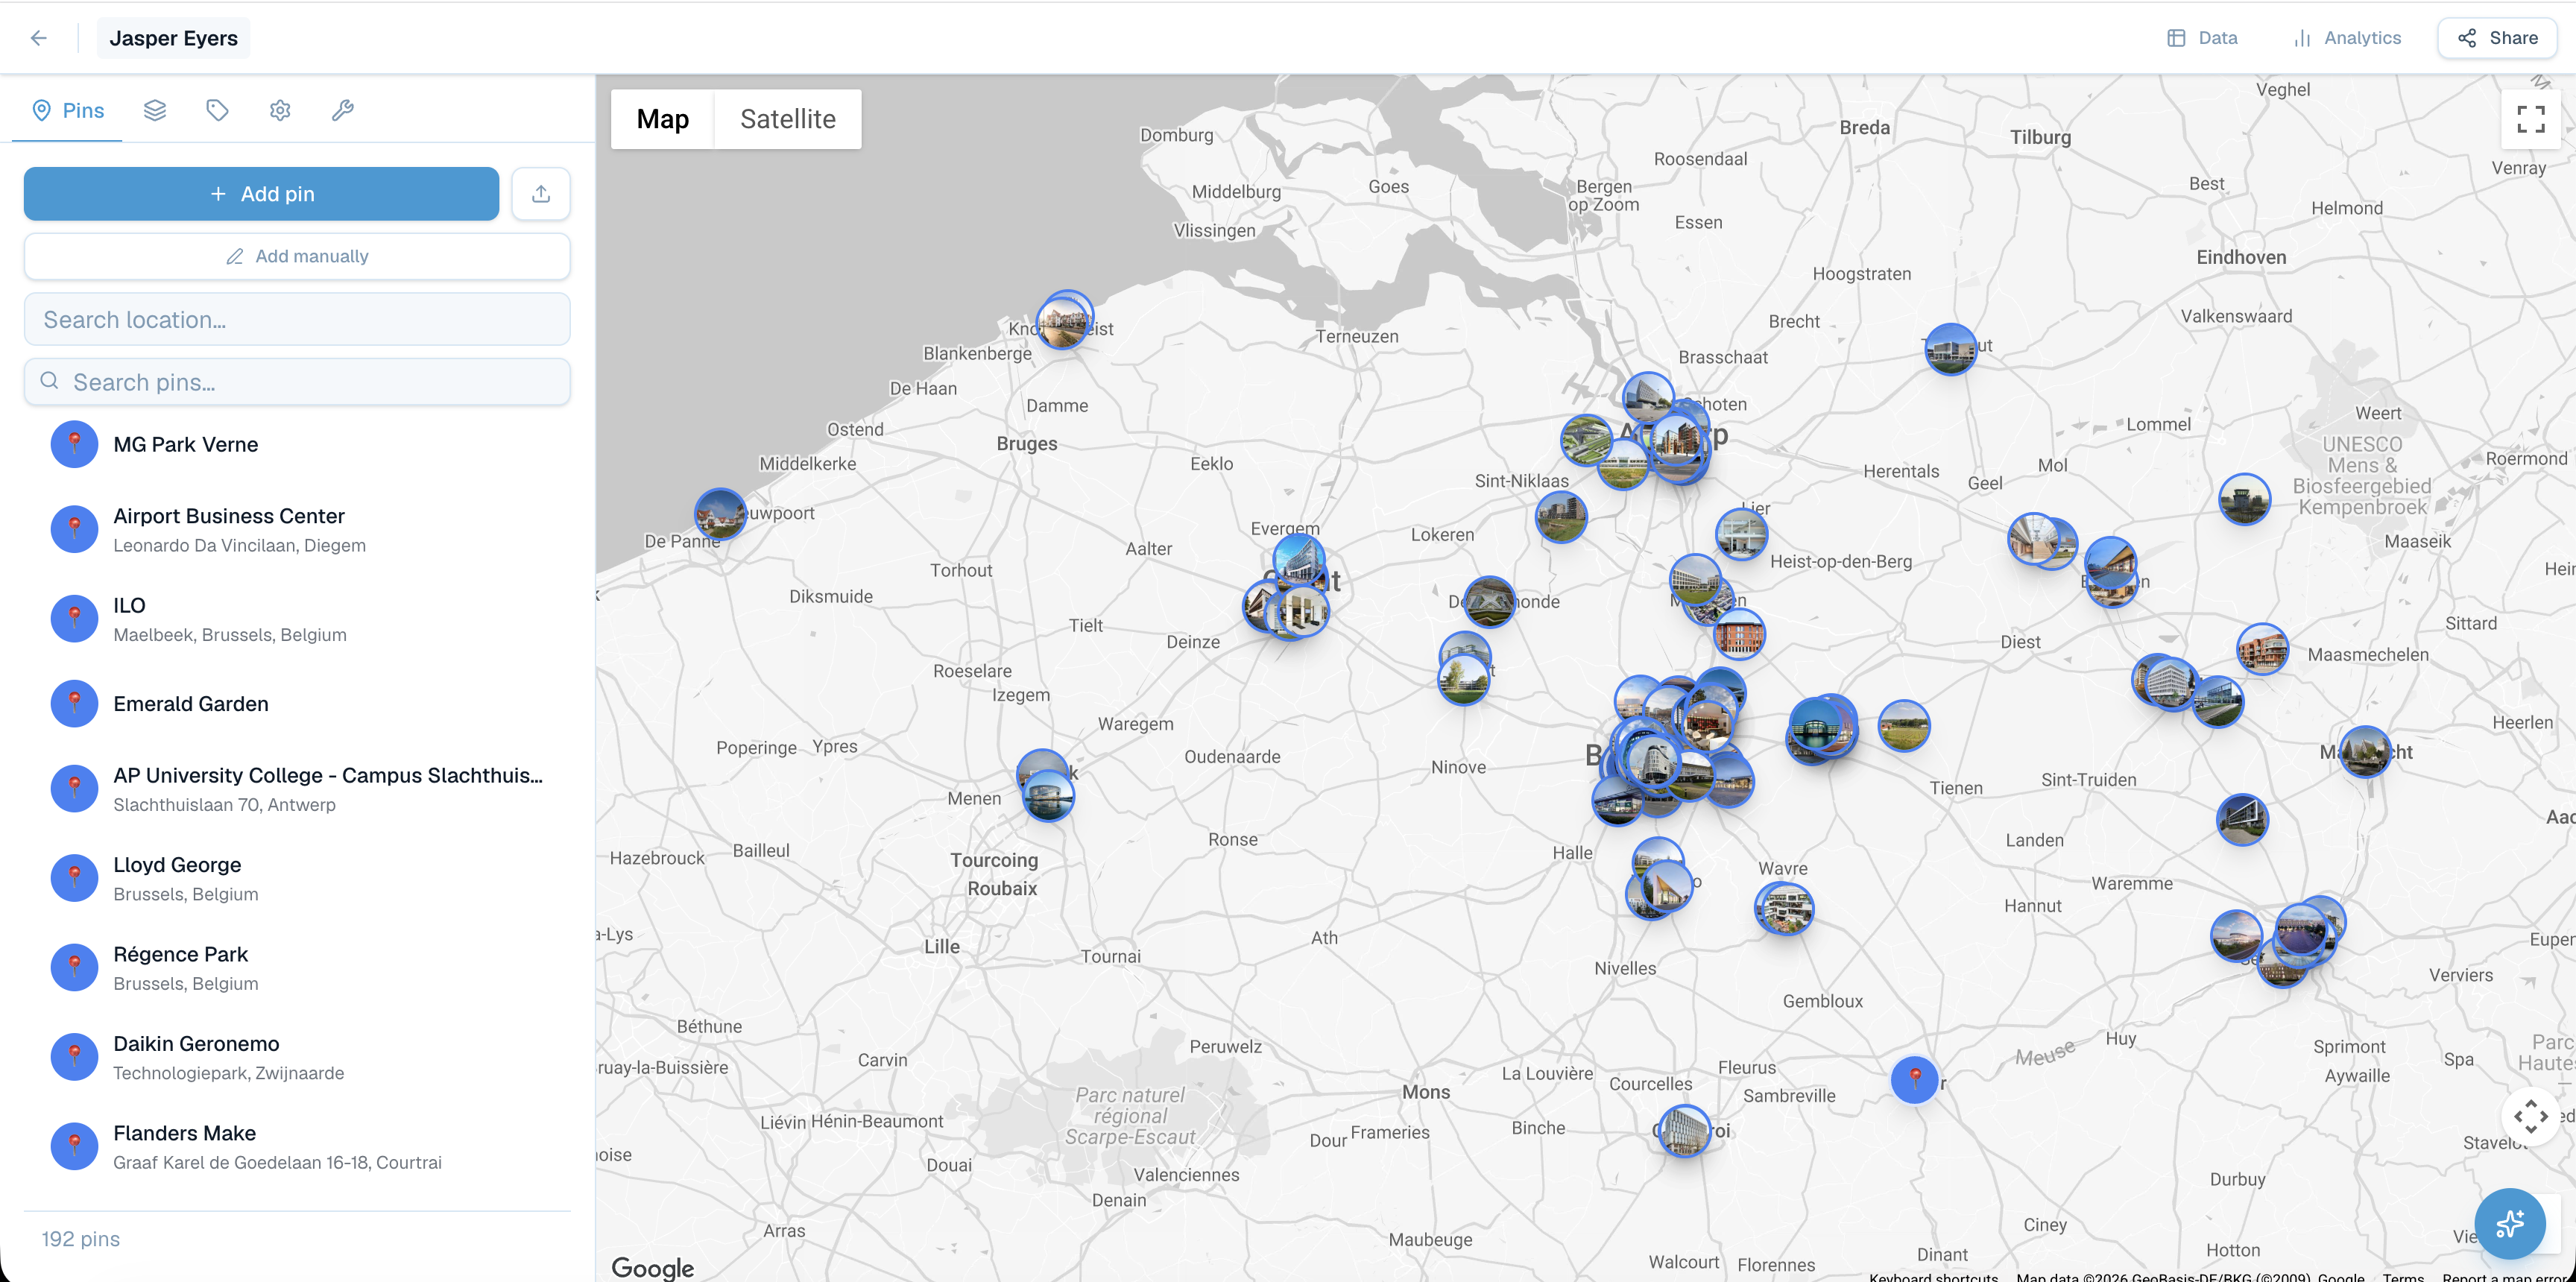Select the Lloyd George pin entry
The width and height of the screenshot is (2576, 1282).
tap(297, 878)
